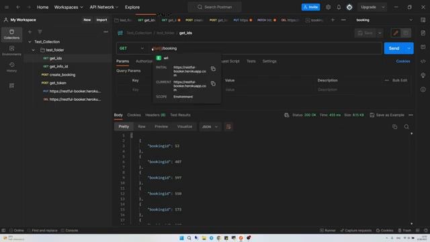This screenshot has width=430, height=242.
Task: Copy the INITIAL url variable value
Action: (x=213, y=69)
